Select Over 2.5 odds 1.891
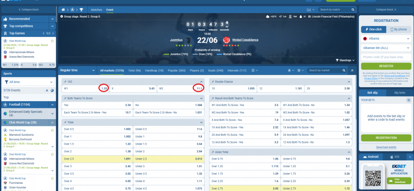Screen dimensions: 414x191 [x=97, y=159]
